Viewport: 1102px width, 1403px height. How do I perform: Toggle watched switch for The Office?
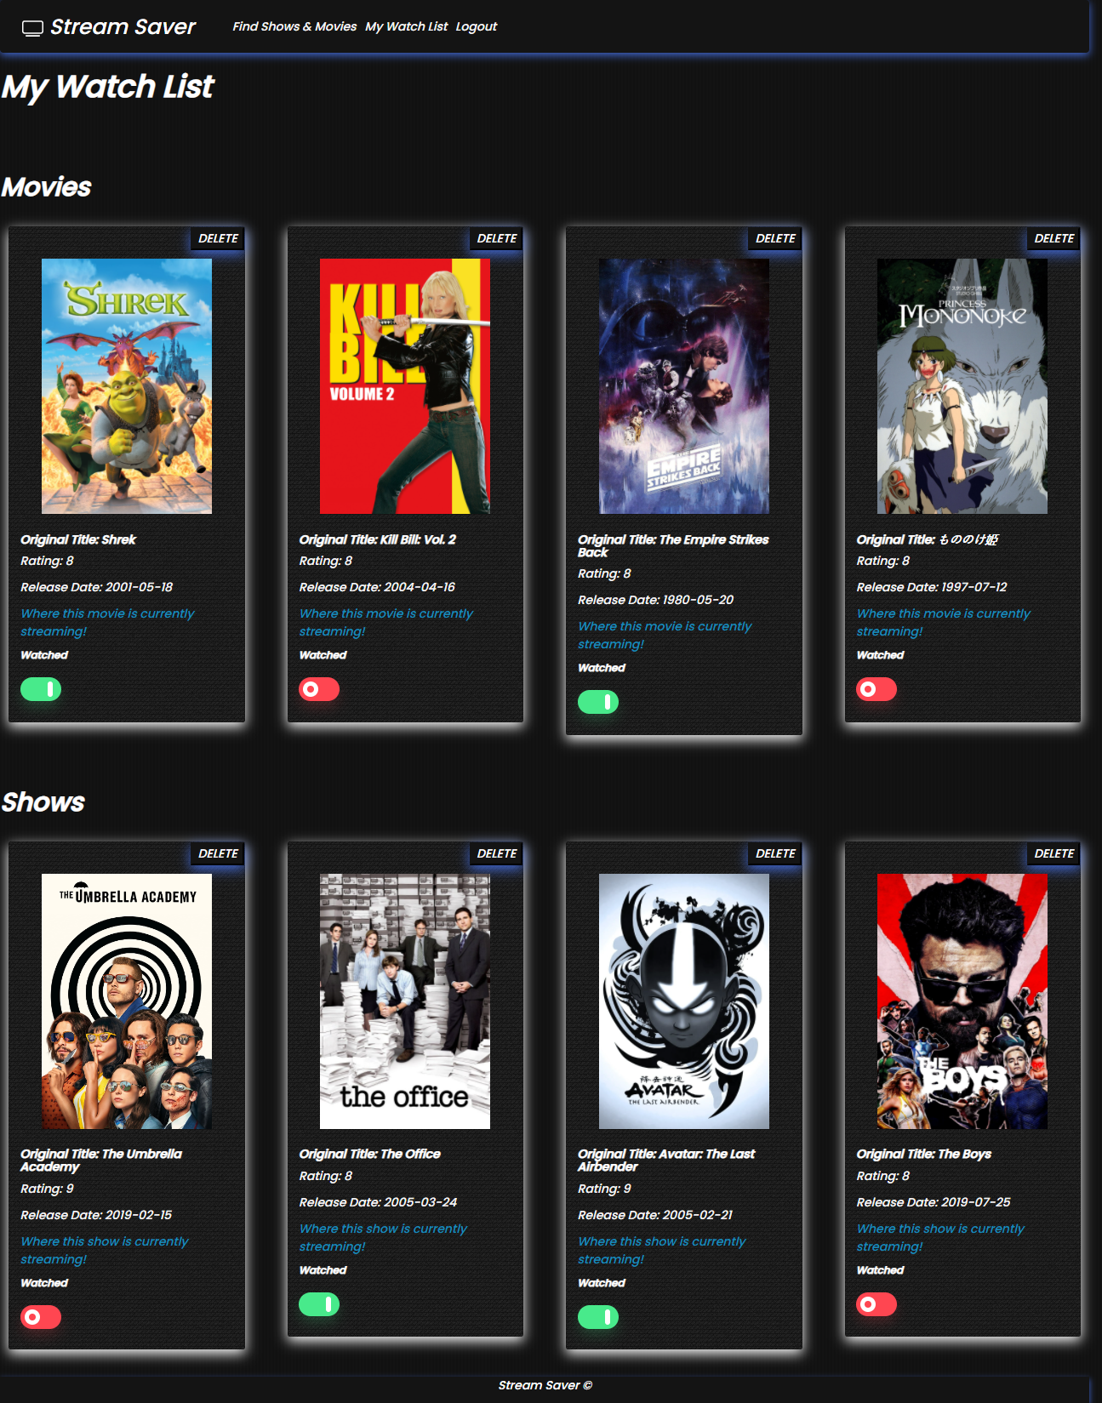click(x=319, y=1304)
